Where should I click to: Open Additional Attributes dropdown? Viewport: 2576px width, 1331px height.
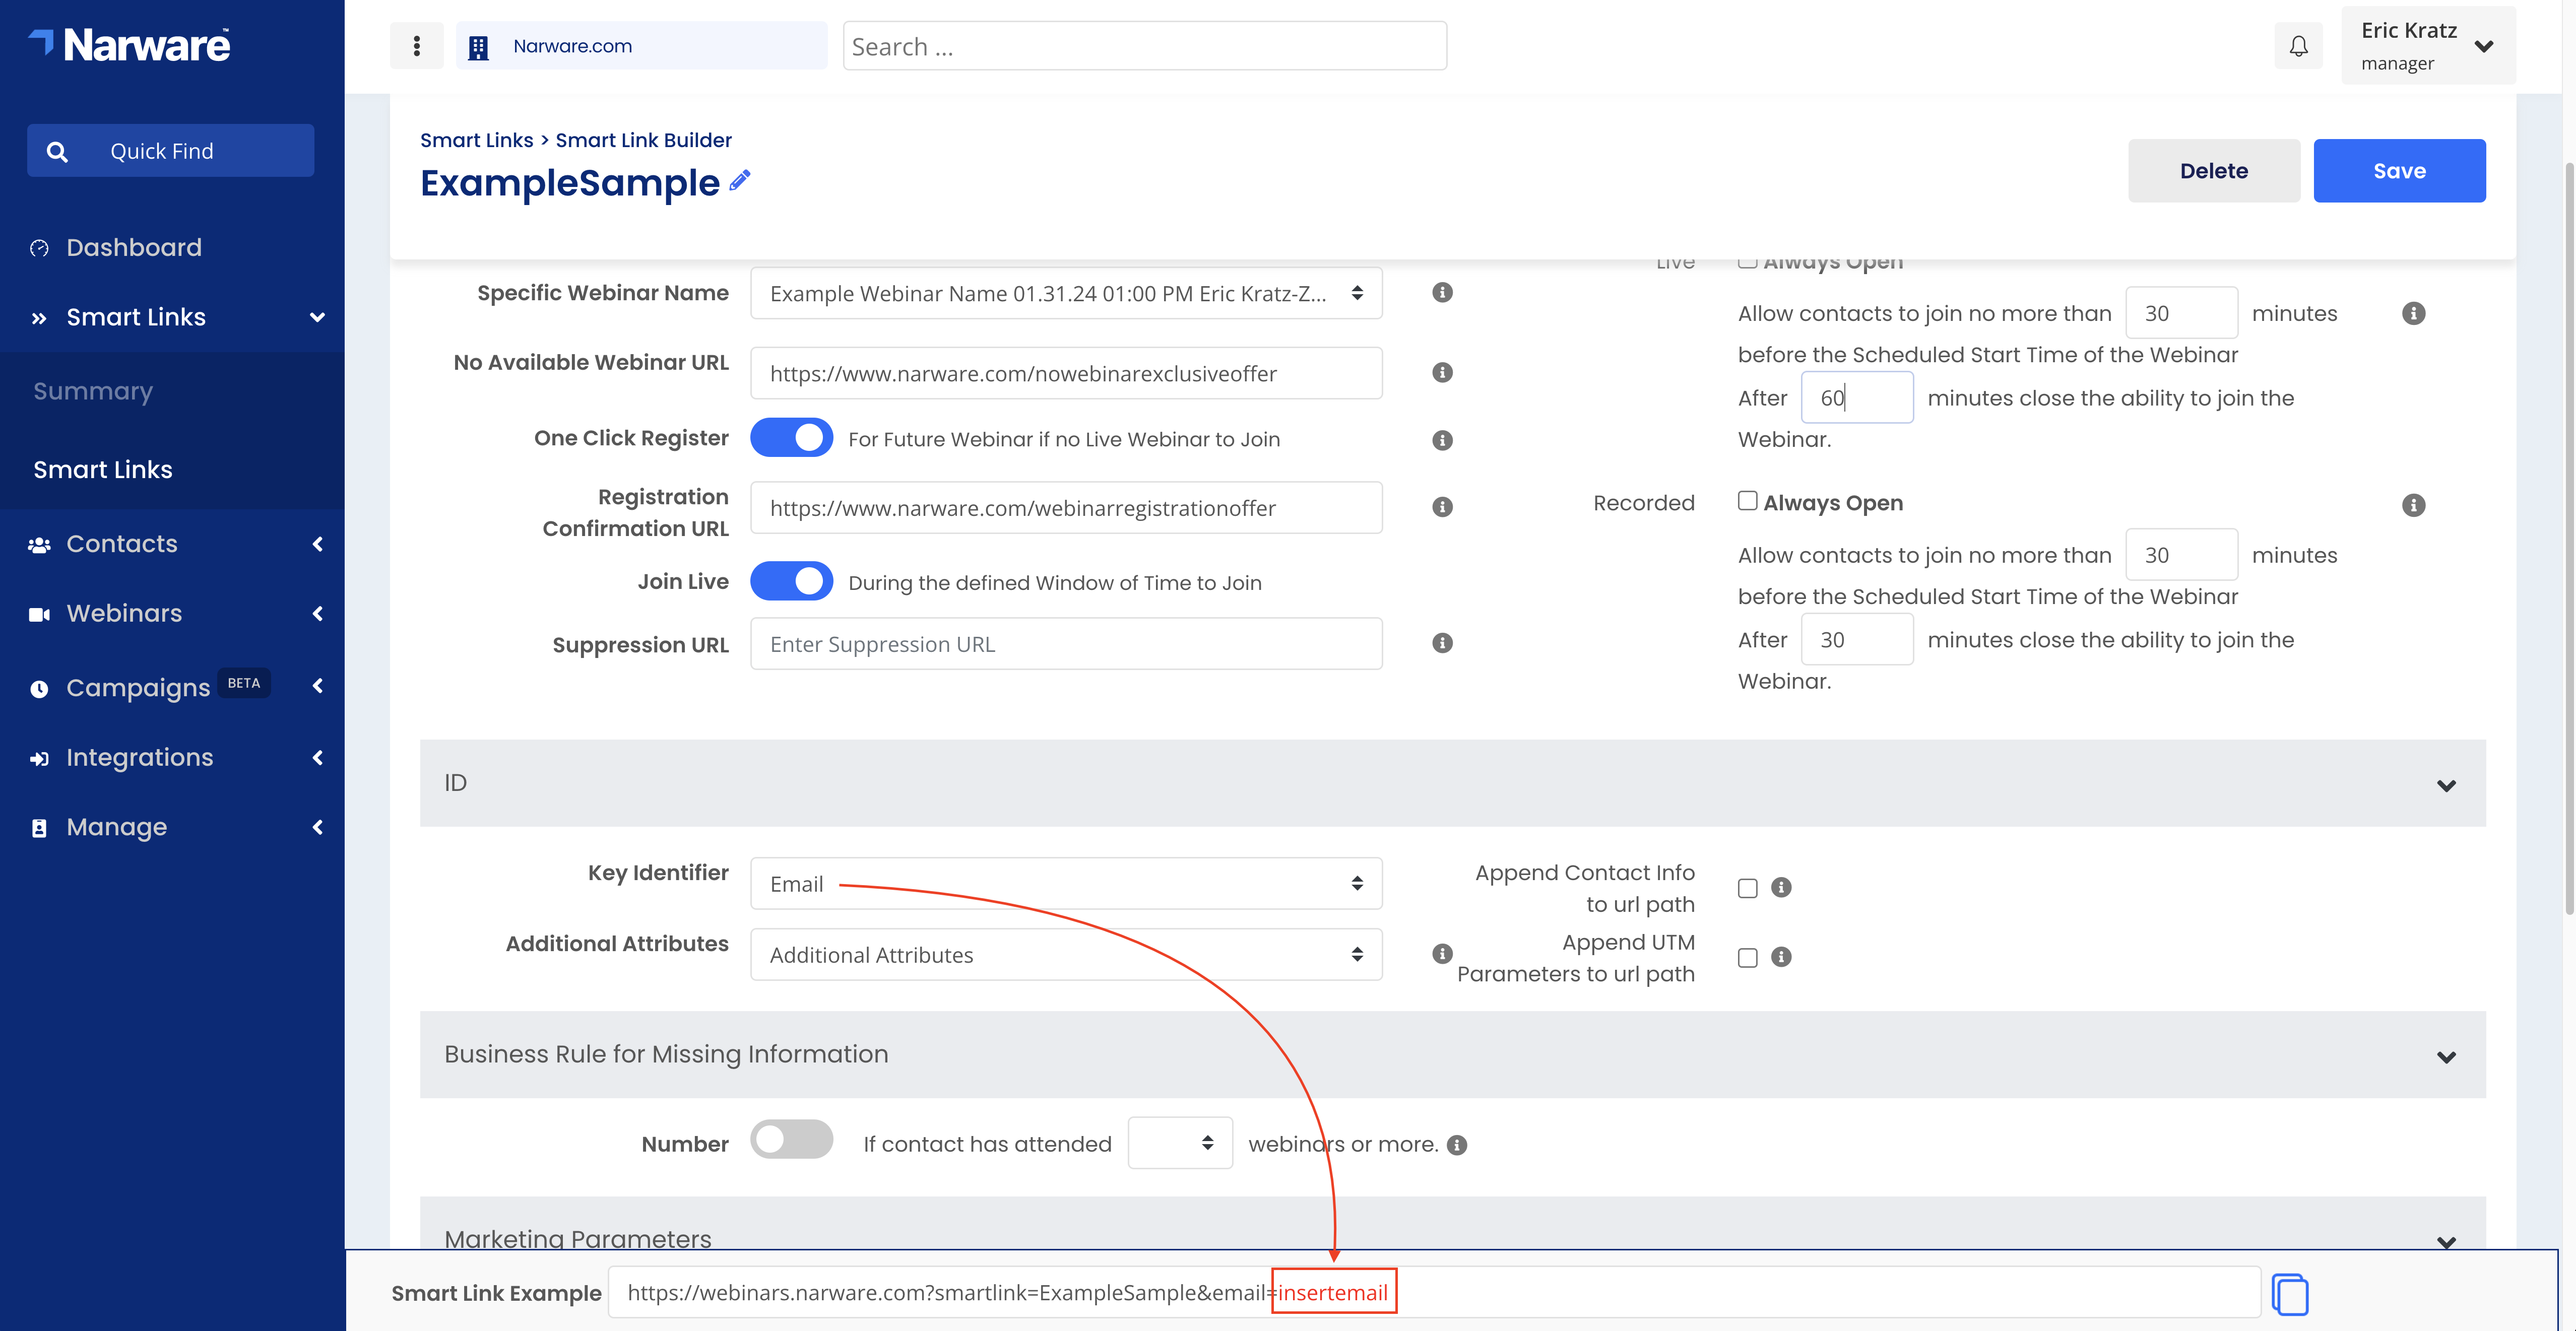[x=1066, y=954]
